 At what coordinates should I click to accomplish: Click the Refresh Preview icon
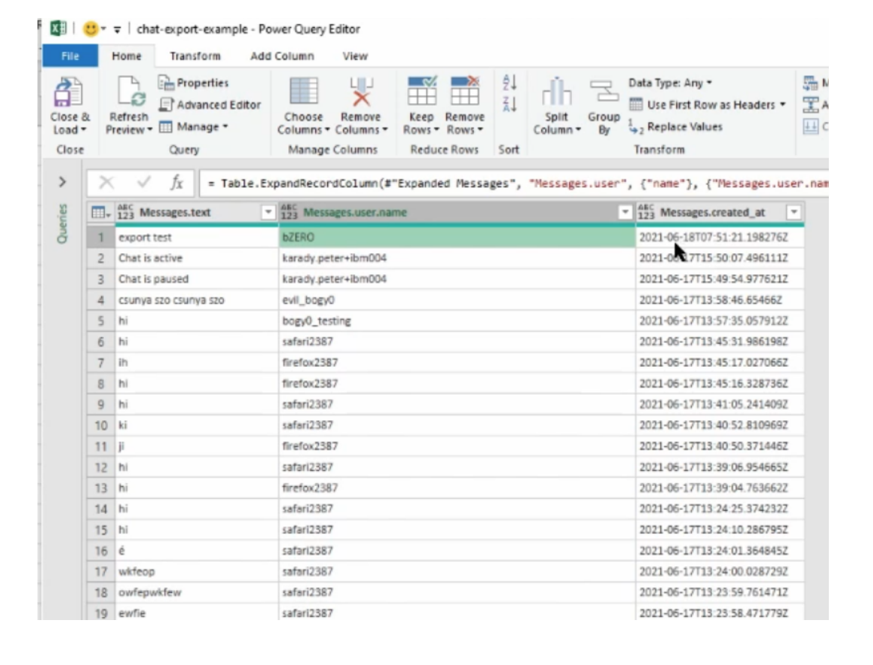130,91
